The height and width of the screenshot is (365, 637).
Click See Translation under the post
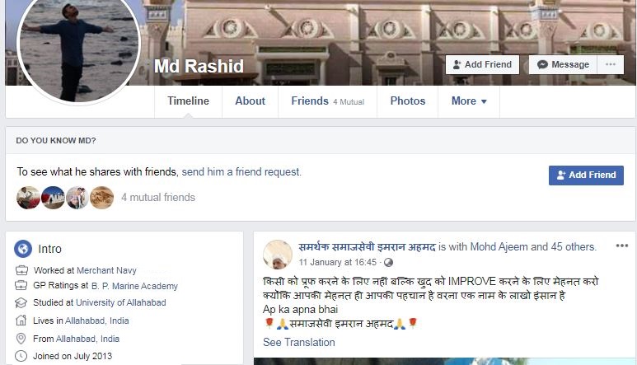299,342
